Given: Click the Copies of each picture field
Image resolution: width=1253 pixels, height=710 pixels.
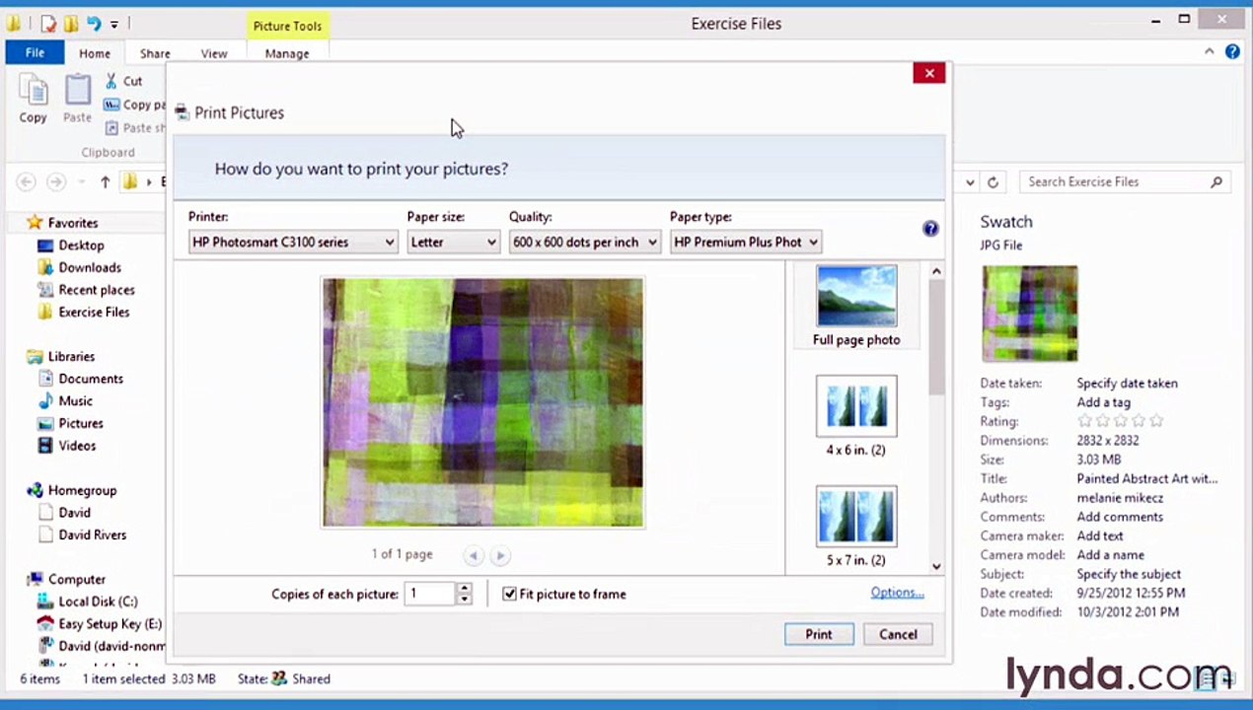Looking at the screenshot, I should [430, 594].
